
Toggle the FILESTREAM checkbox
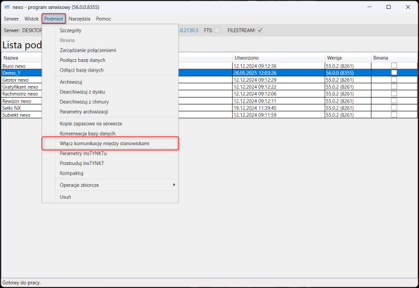tap(260, 30)
